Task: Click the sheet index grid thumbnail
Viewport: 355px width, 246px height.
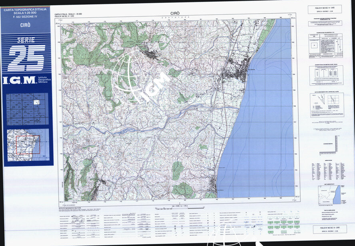Action: (x=28, y=109)
